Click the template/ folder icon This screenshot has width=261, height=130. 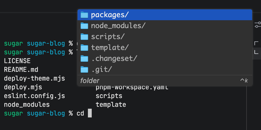click(84, 48)
